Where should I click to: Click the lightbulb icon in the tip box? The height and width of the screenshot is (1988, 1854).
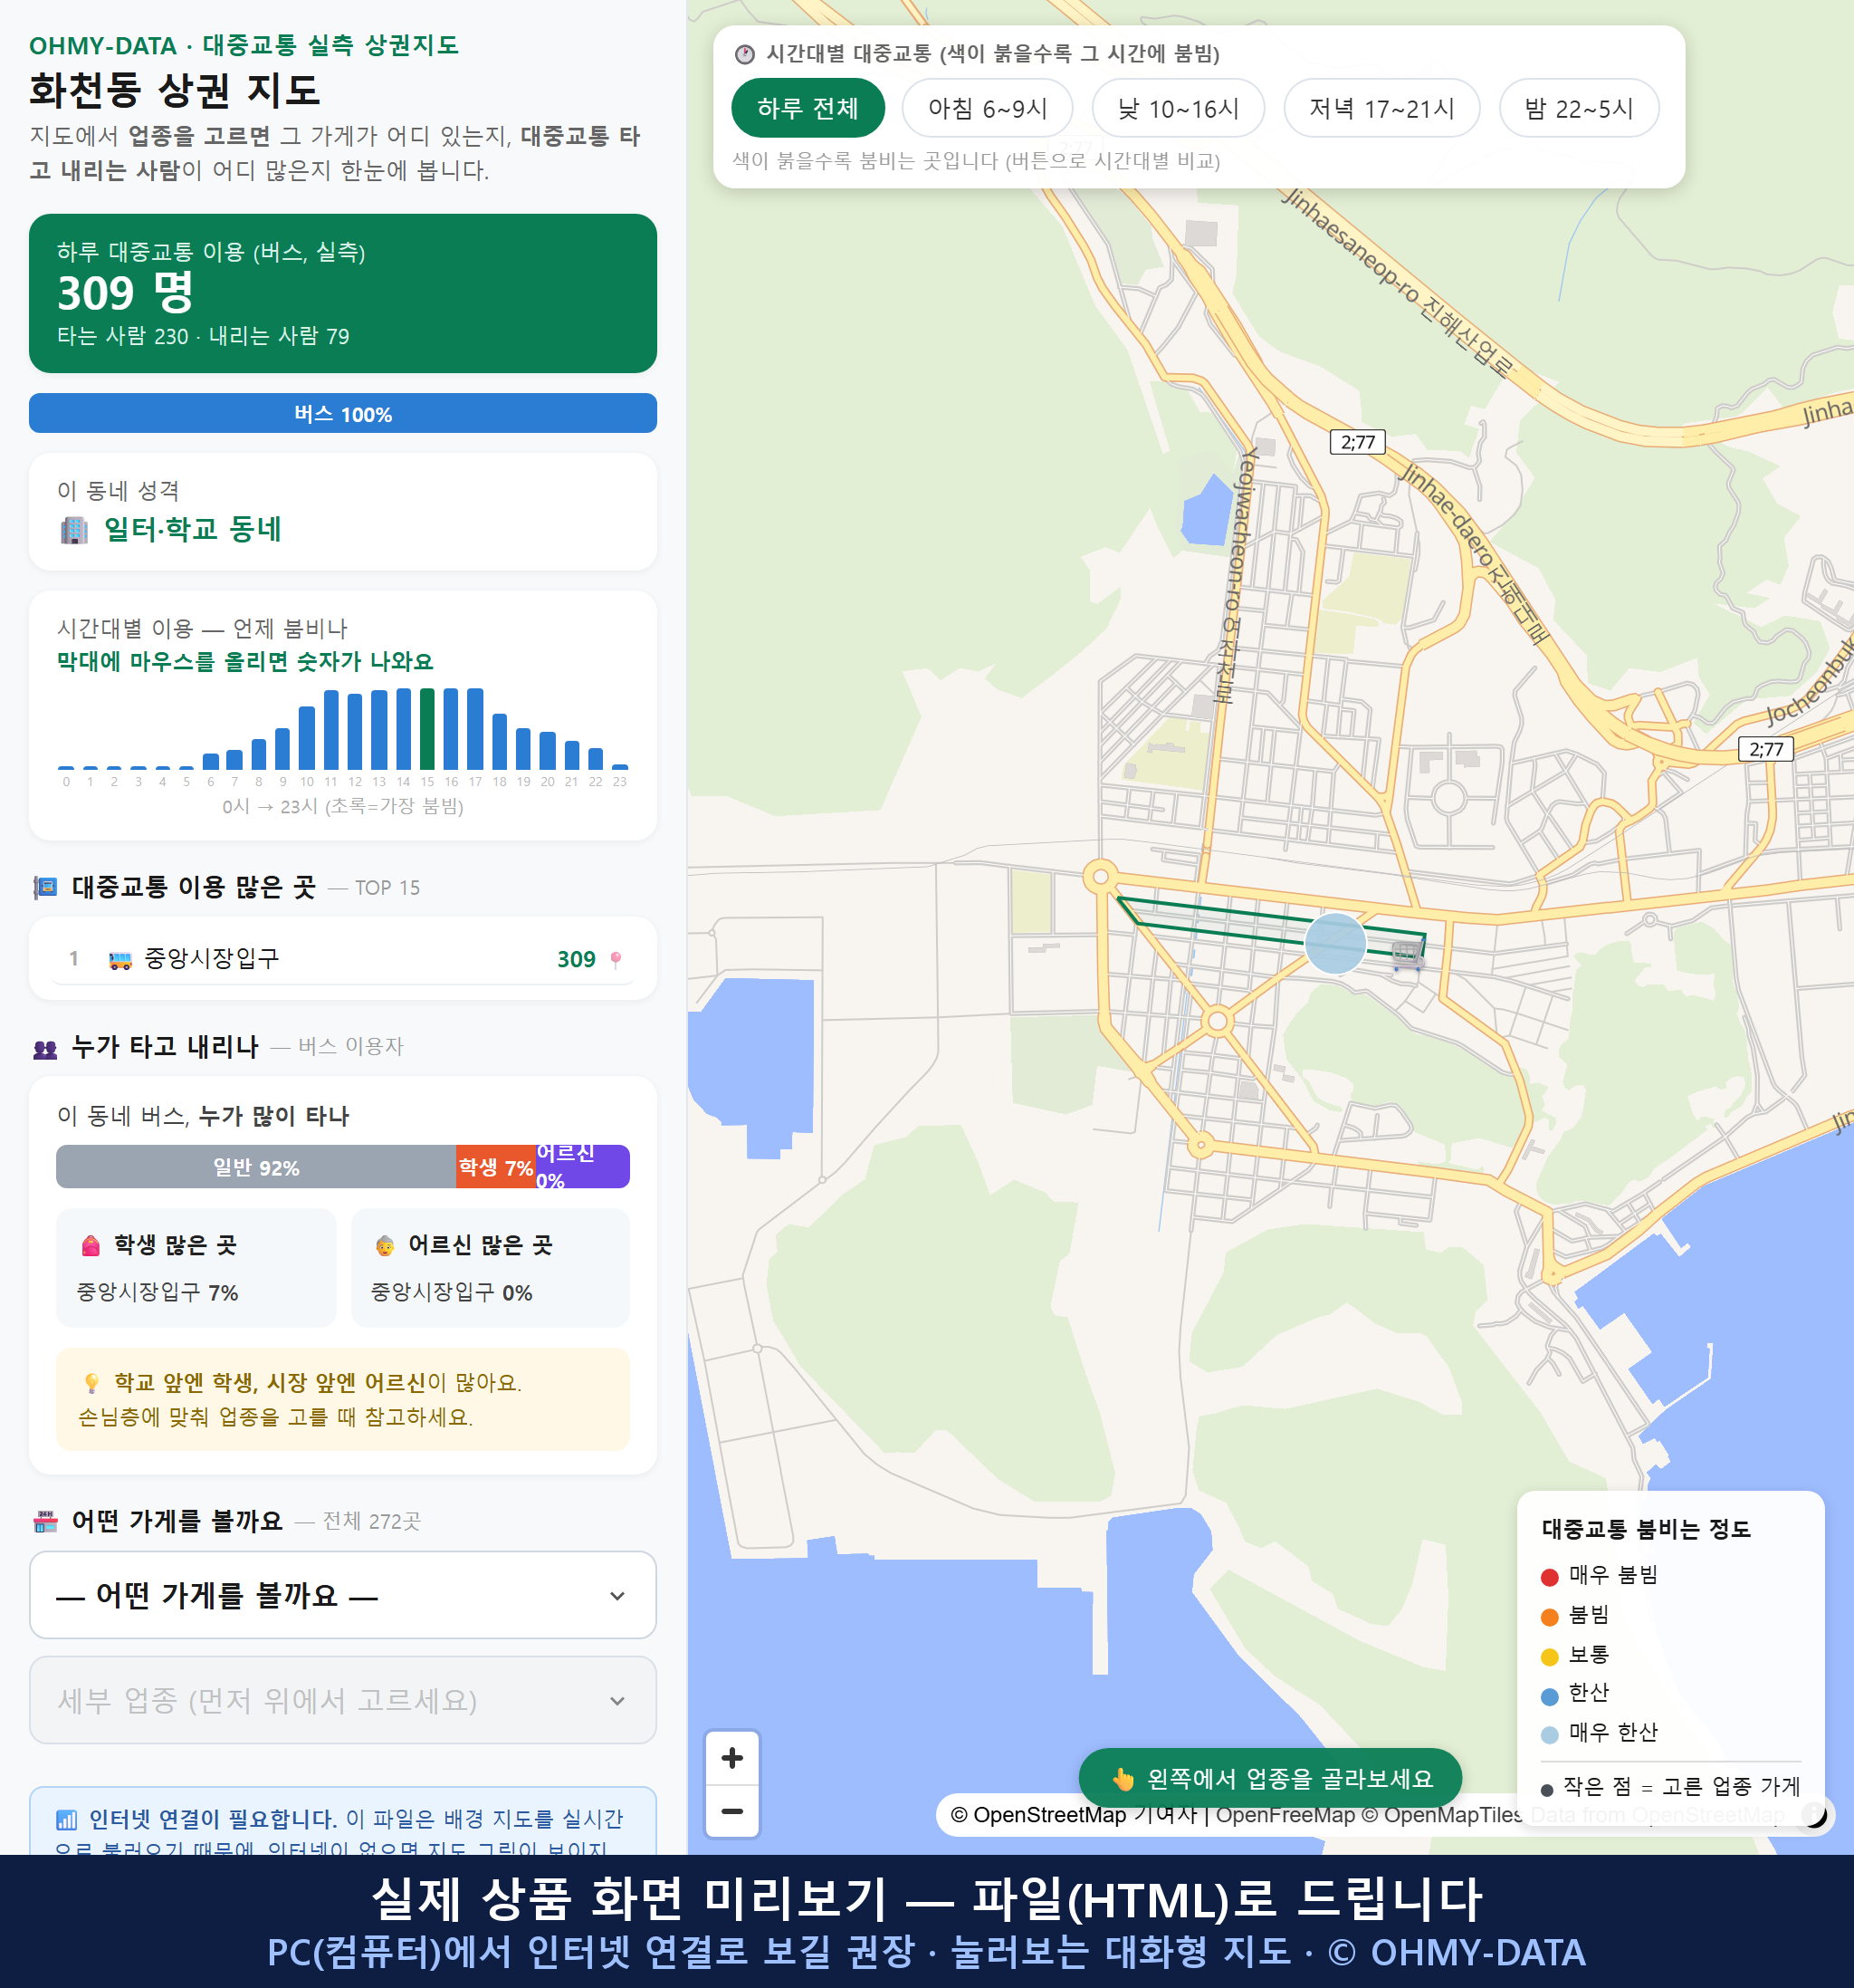[x=92, y=1383]
